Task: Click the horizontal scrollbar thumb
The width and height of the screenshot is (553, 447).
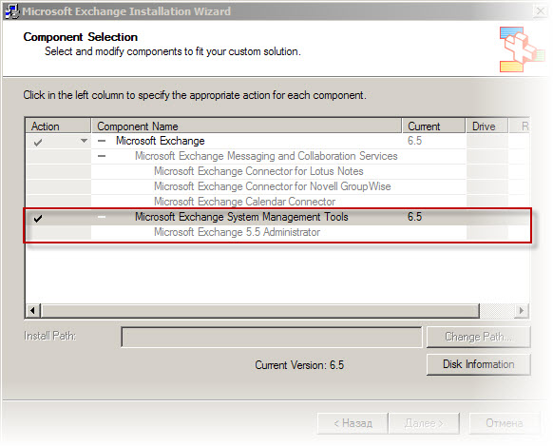Action: 260,311
